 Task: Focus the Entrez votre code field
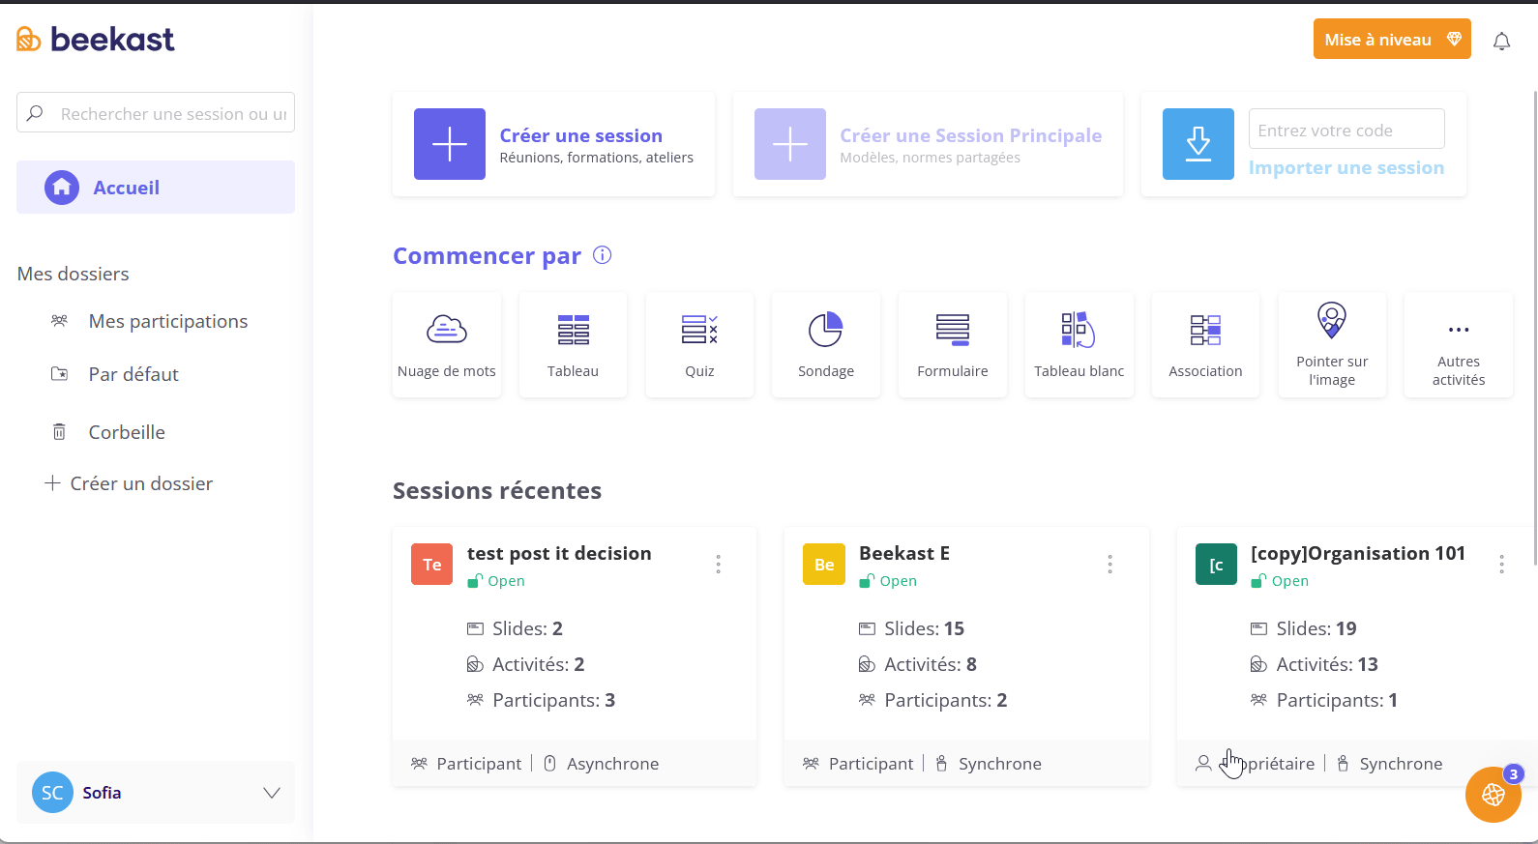coord(1346,130)
